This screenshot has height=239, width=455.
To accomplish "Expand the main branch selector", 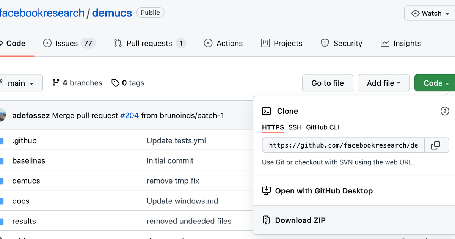I will pyautogui.click(x=20, y=83).
